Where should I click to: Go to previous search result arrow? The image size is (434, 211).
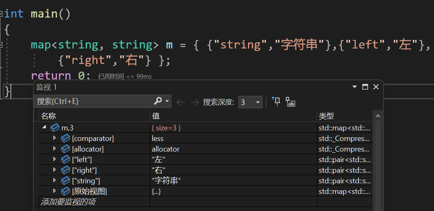(x=180, y=102)
